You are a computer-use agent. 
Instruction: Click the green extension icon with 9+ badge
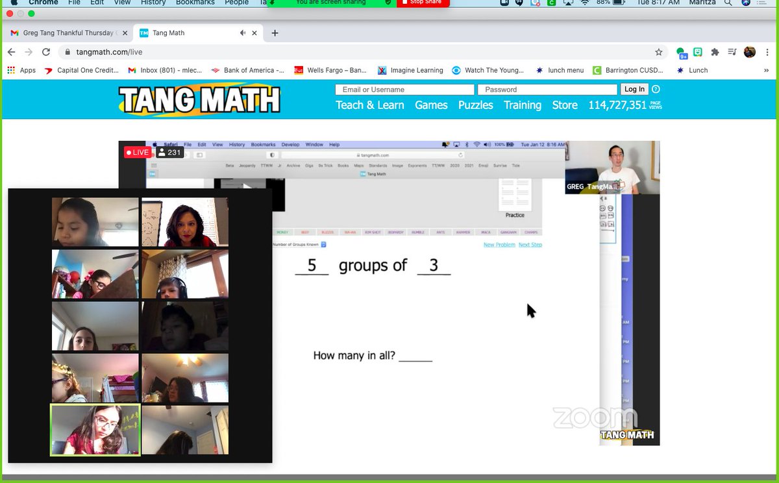click(x=681, y=53)
